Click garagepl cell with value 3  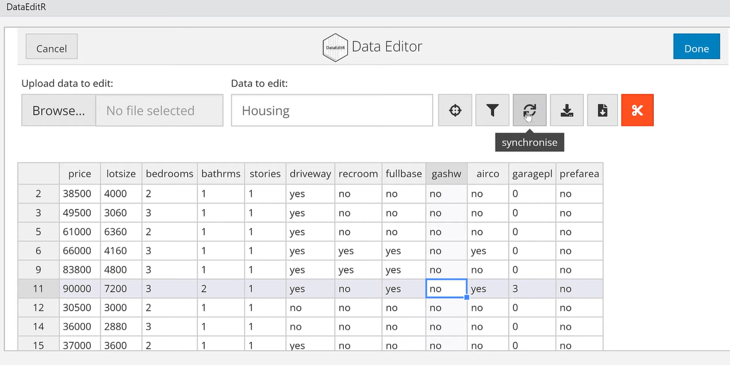532,289
